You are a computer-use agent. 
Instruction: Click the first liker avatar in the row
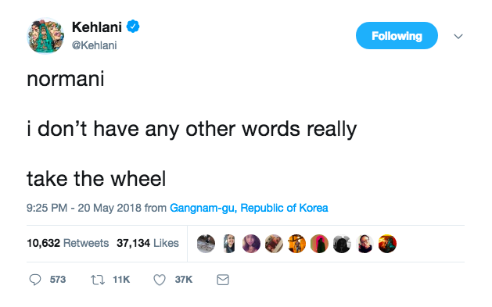click(206, 244)
